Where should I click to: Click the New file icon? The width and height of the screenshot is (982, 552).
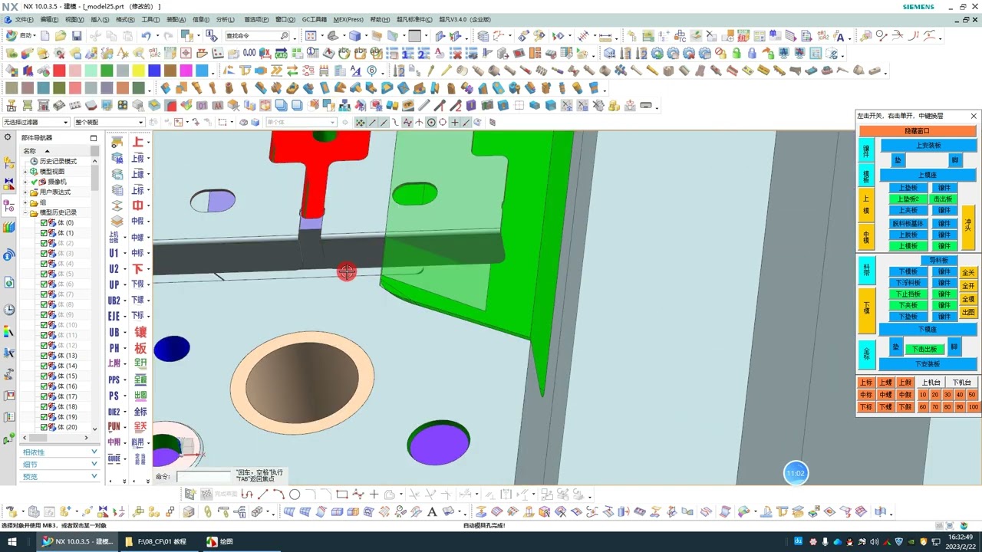click(45, 36)
